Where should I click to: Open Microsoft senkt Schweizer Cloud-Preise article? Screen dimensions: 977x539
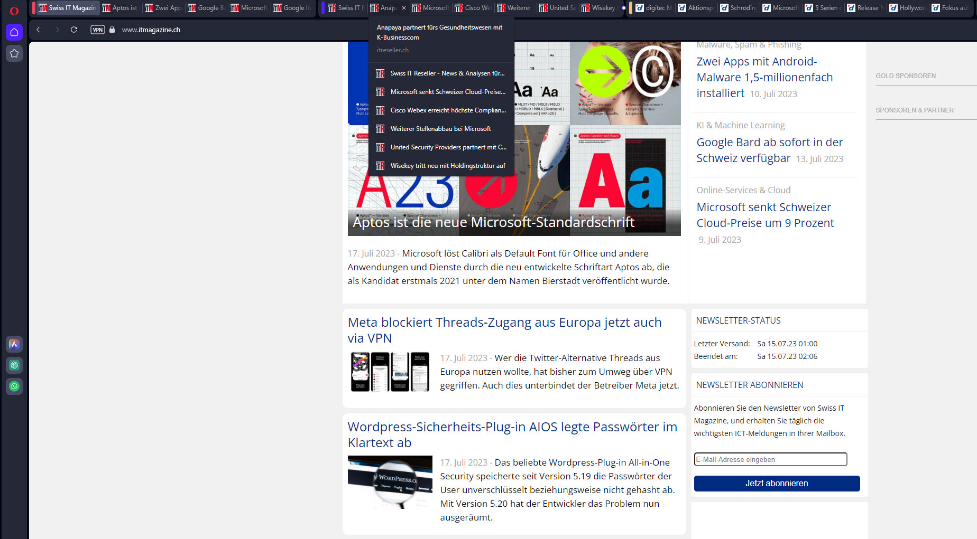765,215
